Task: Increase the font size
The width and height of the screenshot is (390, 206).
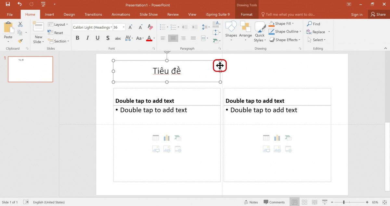Action: tap(131, 27)
